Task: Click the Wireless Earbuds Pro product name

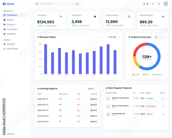Action: click(x=120, y=98)
